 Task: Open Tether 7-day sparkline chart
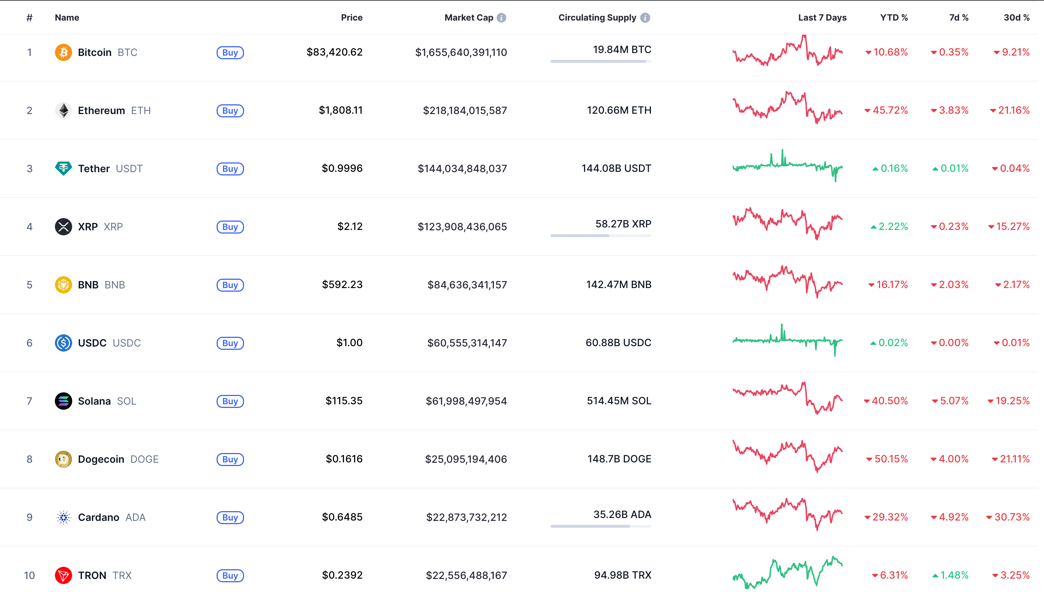[787, 165]
